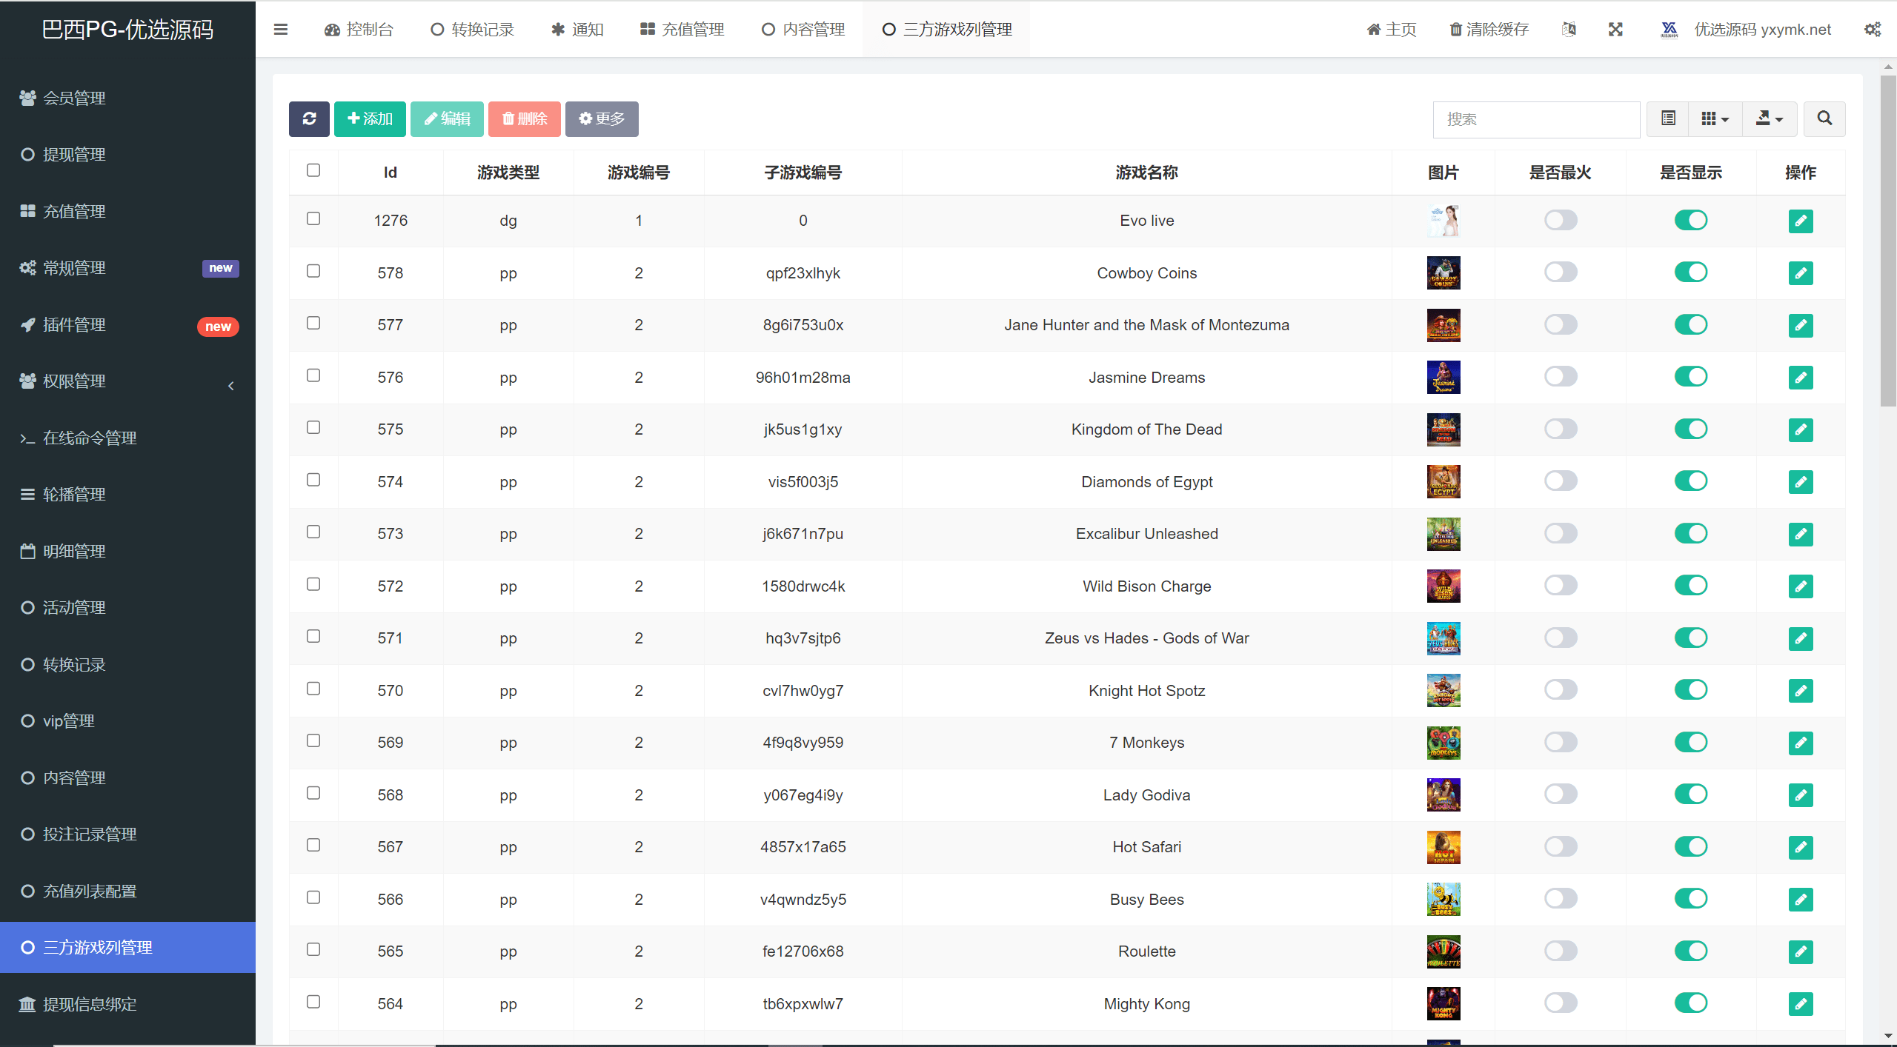Open 会员管理 in sidebar
This screenshot has height=1047, width=1897.
74,98
